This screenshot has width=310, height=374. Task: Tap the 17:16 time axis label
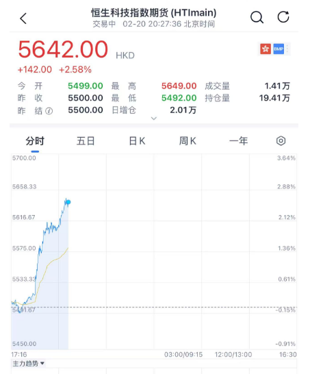point(19,354)
